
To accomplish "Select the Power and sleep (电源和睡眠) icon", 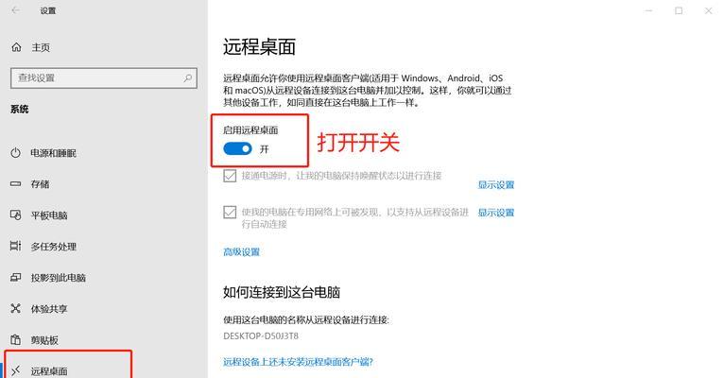I will click(x=16, y=153).
